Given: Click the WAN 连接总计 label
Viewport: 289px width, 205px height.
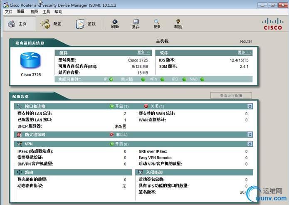Looking at the screenshot, I should point(152,120).
